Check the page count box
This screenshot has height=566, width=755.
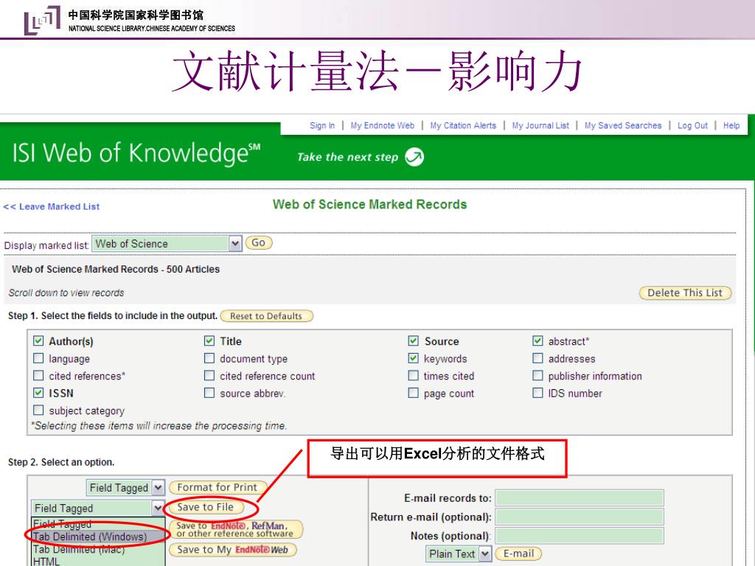413,393
